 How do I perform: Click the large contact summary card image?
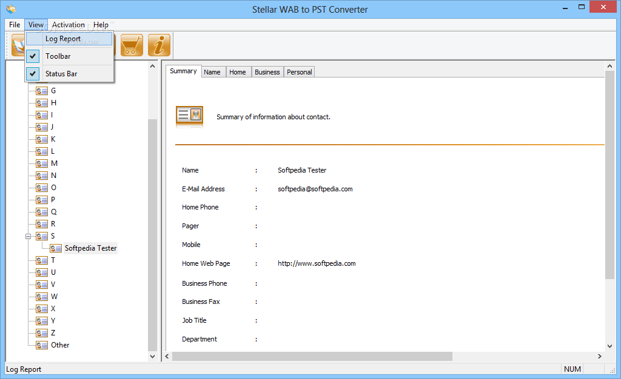[189, 117]
